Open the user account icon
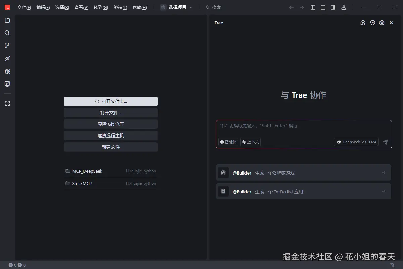The height and width of the screenshot is (269, 403). (x=343, y=7)
